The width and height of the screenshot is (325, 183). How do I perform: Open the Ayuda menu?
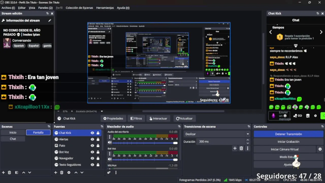click(123, 8)
